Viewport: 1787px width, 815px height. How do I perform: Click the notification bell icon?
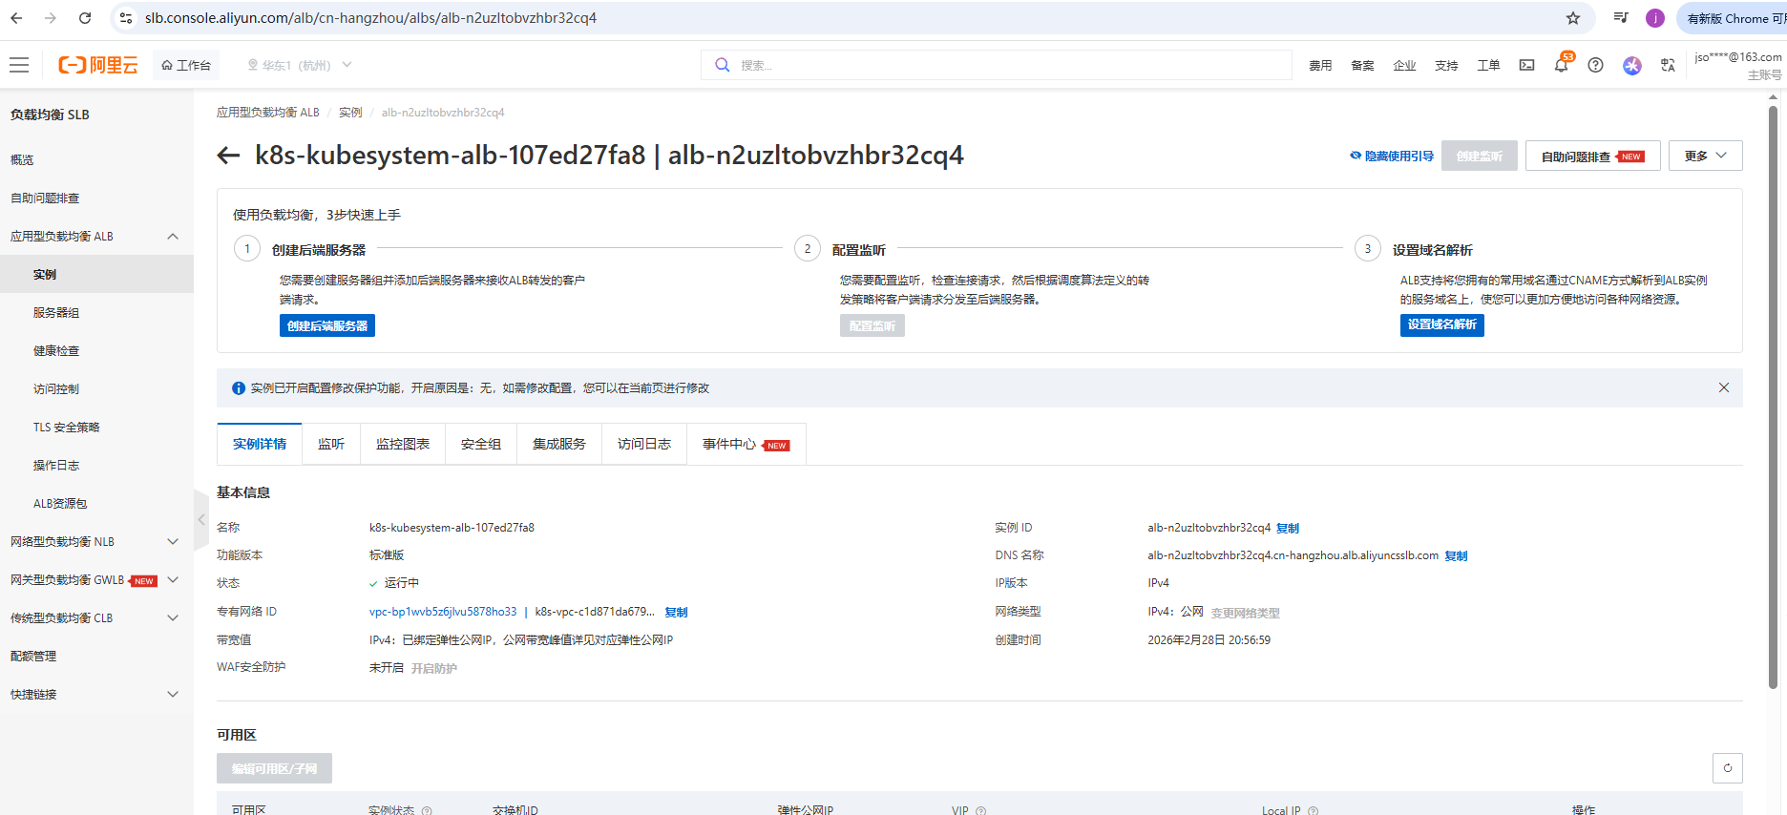(1561, 65)
